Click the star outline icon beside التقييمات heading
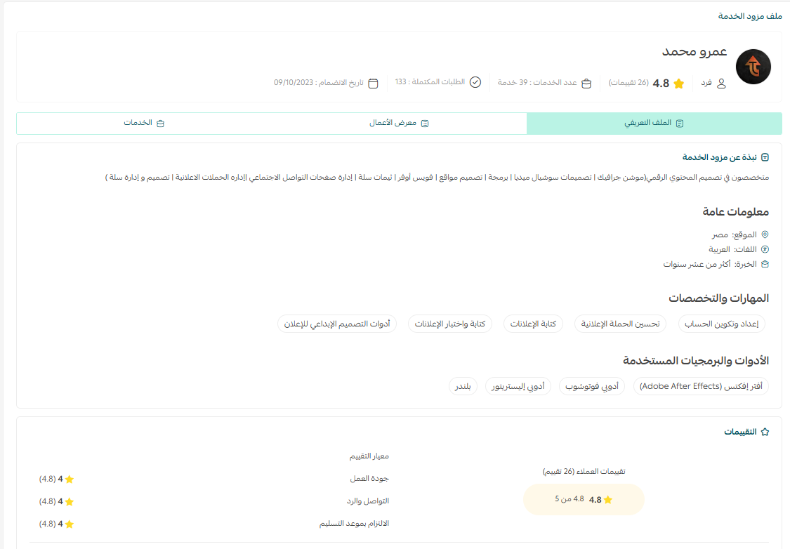Image resolution: width=790 pixels, height=549 pixels. [765, 432]
